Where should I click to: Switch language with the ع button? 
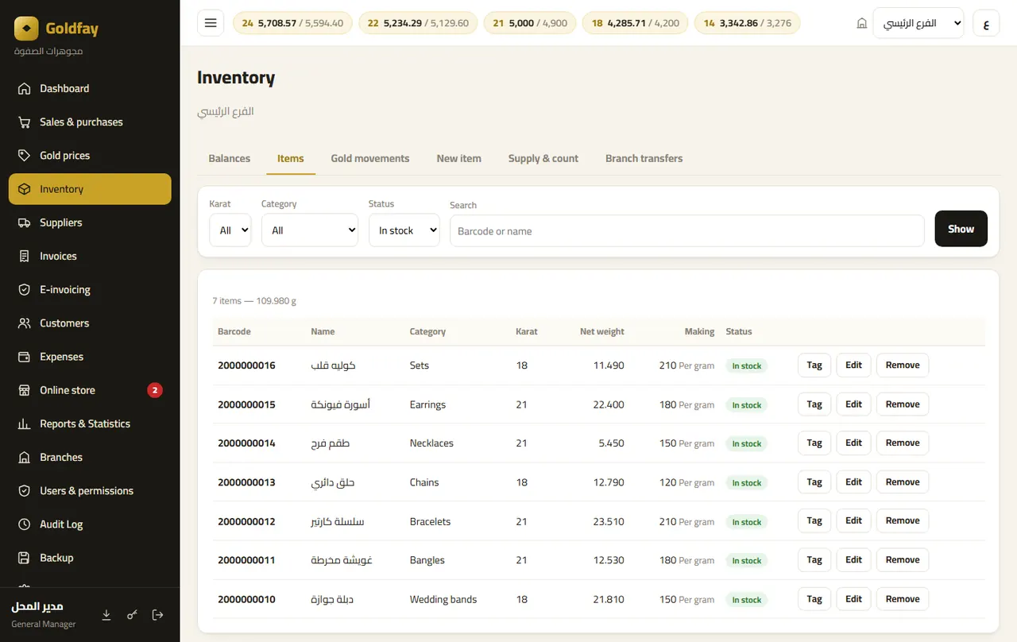coord(986,23)
